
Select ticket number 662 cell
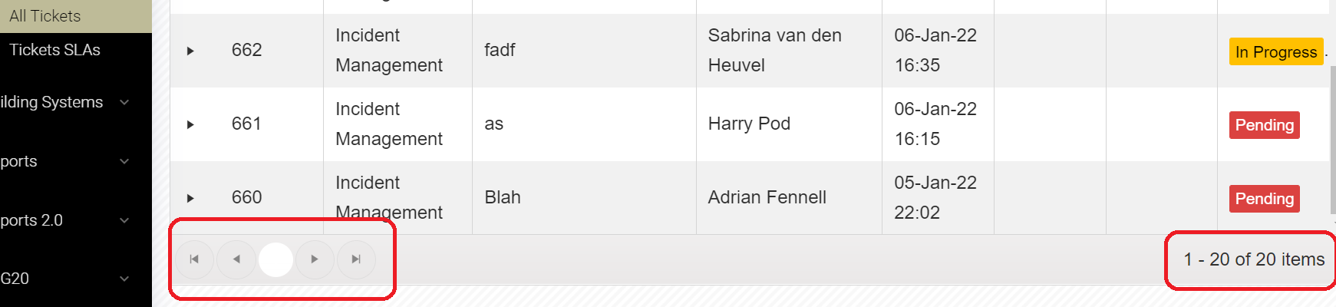coord(247,51)
